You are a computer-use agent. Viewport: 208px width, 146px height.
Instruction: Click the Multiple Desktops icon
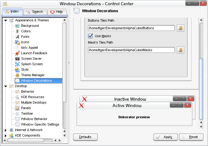17,103
